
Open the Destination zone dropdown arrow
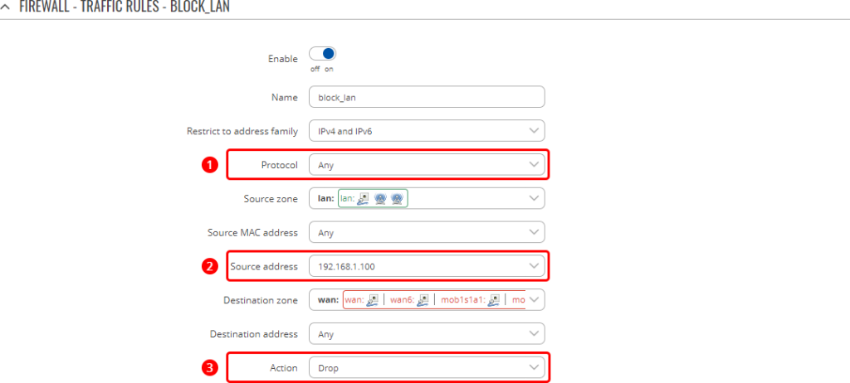click(534, 300)
